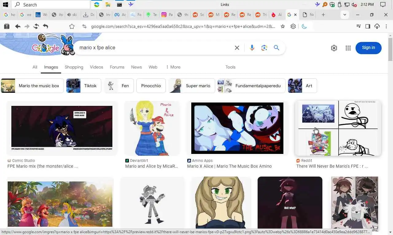Click the undo curved arrow in toolbar

[45, 26]
